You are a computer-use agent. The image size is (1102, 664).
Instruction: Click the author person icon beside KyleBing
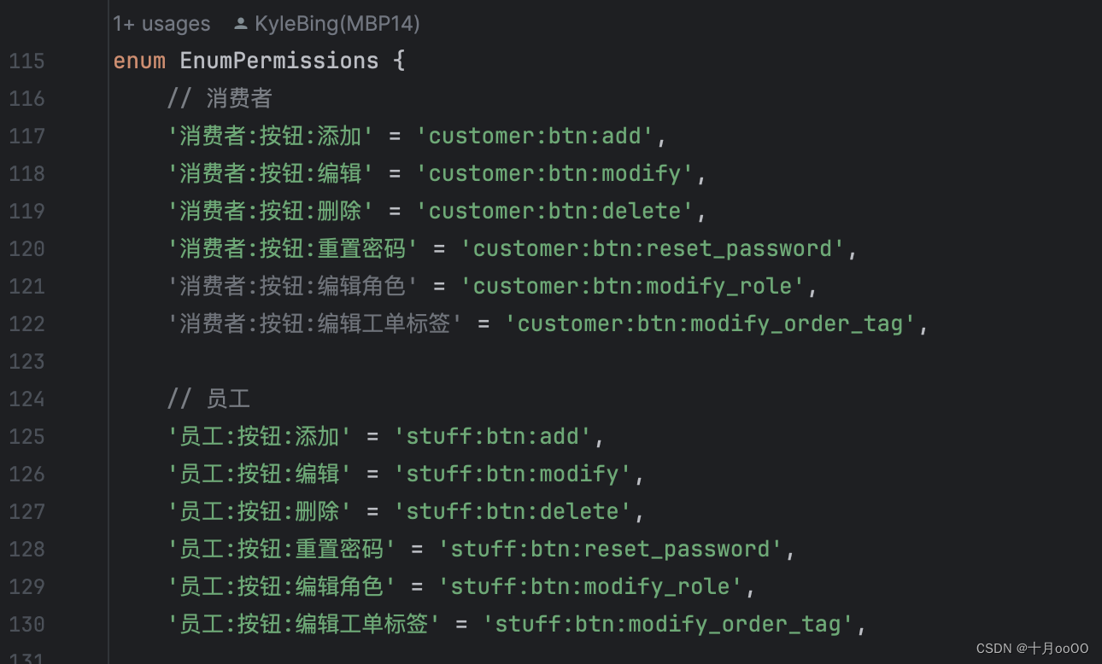[x=241, y=24]
